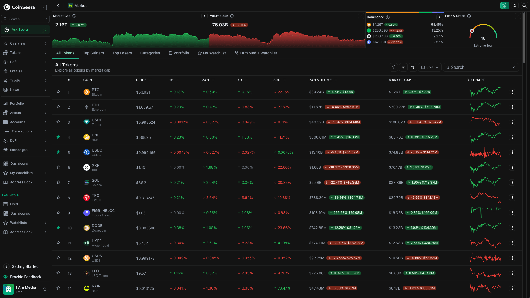Collapse the sidebar panel icon
This screenshot has width=530, height=298.
point(44,7)
